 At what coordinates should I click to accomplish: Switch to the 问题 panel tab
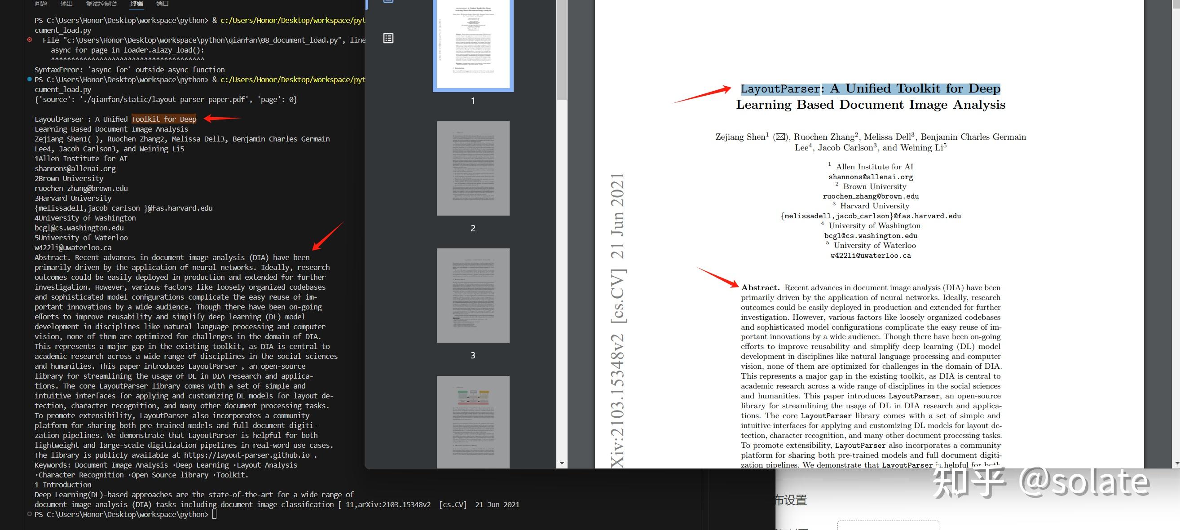coord(41,4)
